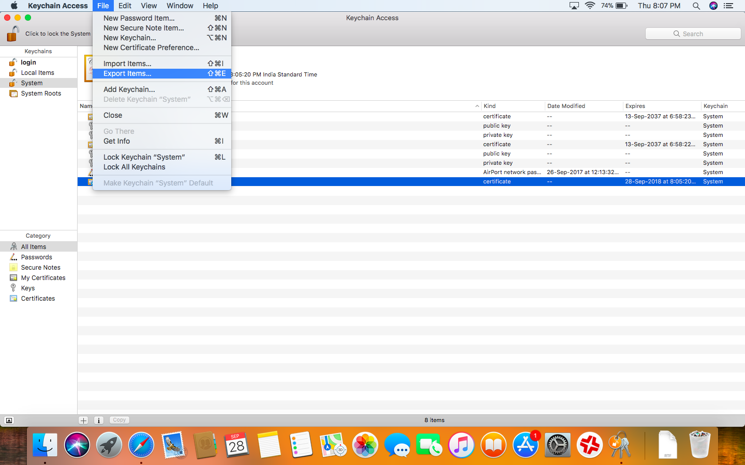Click the lock icon to lock System keychain

13,34
